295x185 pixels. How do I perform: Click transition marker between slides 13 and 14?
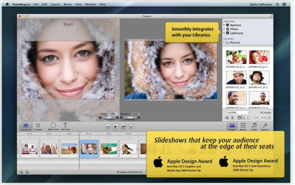(x=119, y=149)
